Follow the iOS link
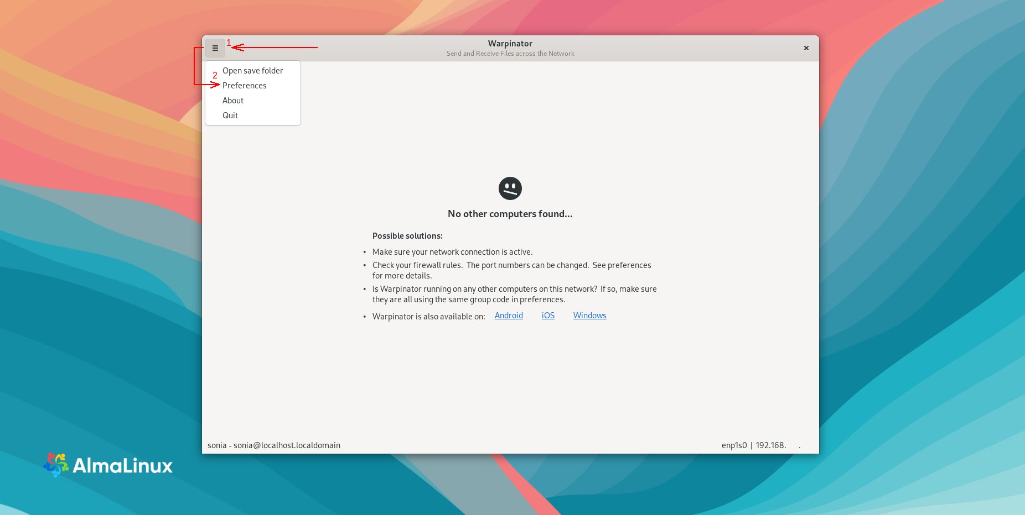The width and height of the screenshot is (1025, 515). 548,316
